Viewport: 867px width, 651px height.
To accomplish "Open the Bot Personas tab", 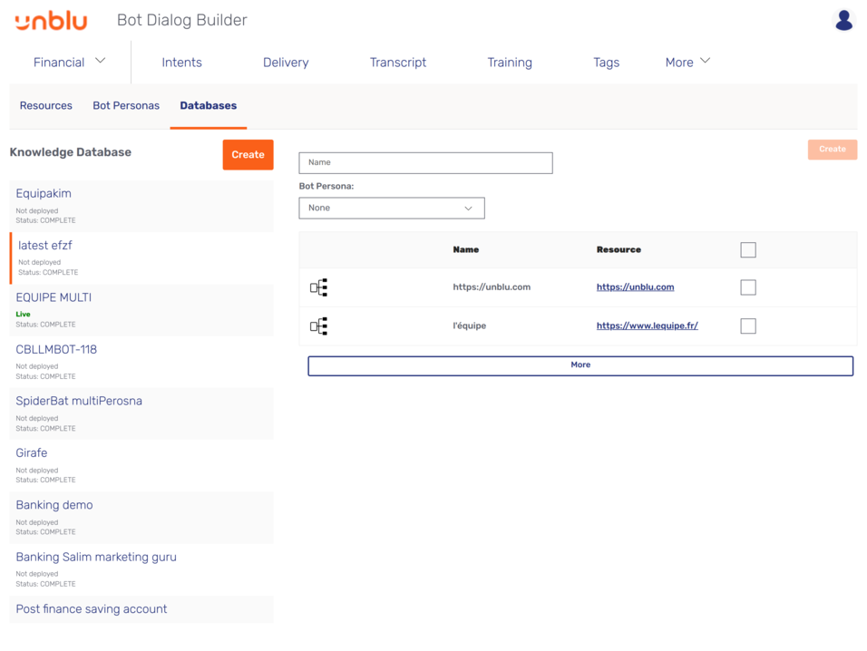I will click(x=126, y=105).
